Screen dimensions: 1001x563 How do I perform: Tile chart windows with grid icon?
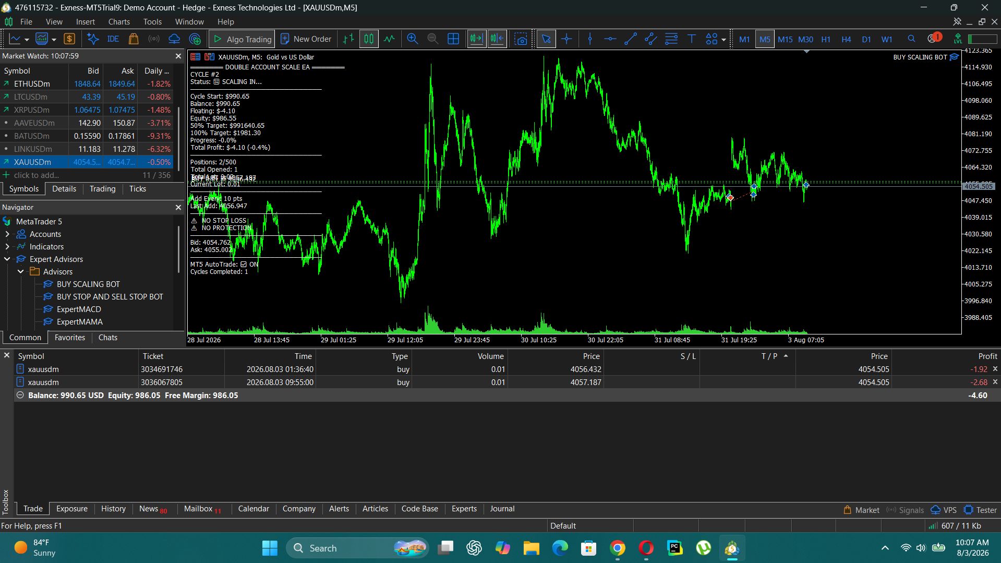click(x=453, y=39)
